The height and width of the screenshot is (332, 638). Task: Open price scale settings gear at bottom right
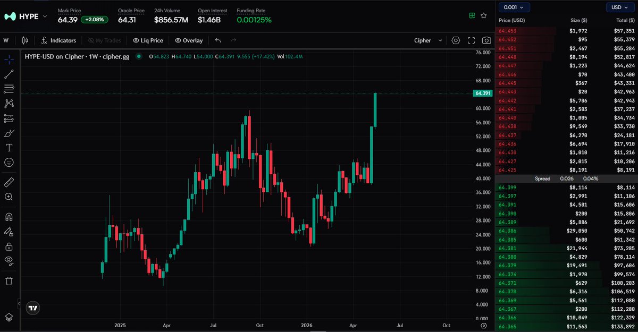[x=483, y=326]
